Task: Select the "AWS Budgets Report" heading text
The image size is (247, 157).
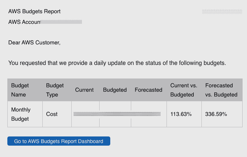Action: [34, 11]
